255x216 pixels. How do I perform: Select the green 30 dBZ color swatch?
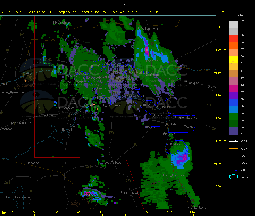233,116
